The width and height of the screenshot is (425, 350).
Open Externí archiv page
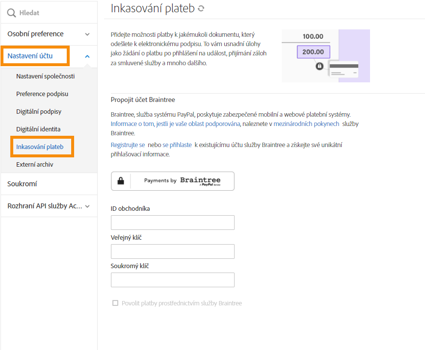pyautogui.click(x=35, y=165)
